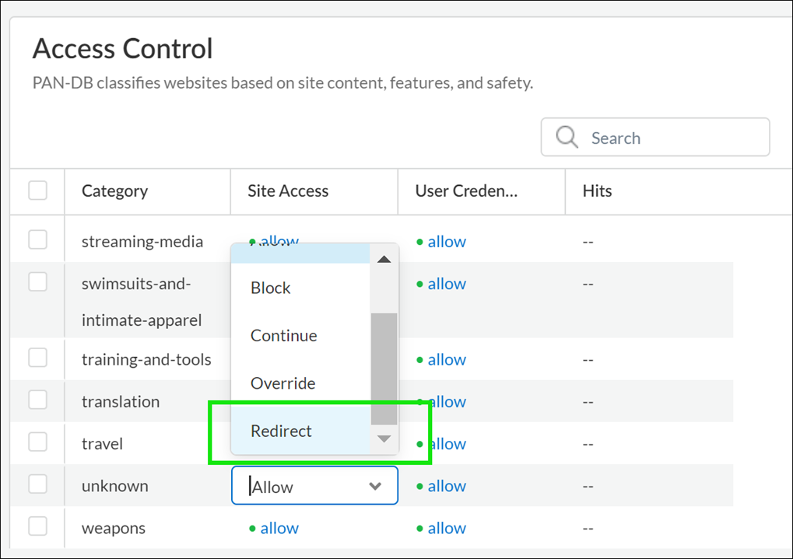Screen dimensions: 793x559
Task: Click the magnifier icon in Search box
Action: tap(567, 137)
